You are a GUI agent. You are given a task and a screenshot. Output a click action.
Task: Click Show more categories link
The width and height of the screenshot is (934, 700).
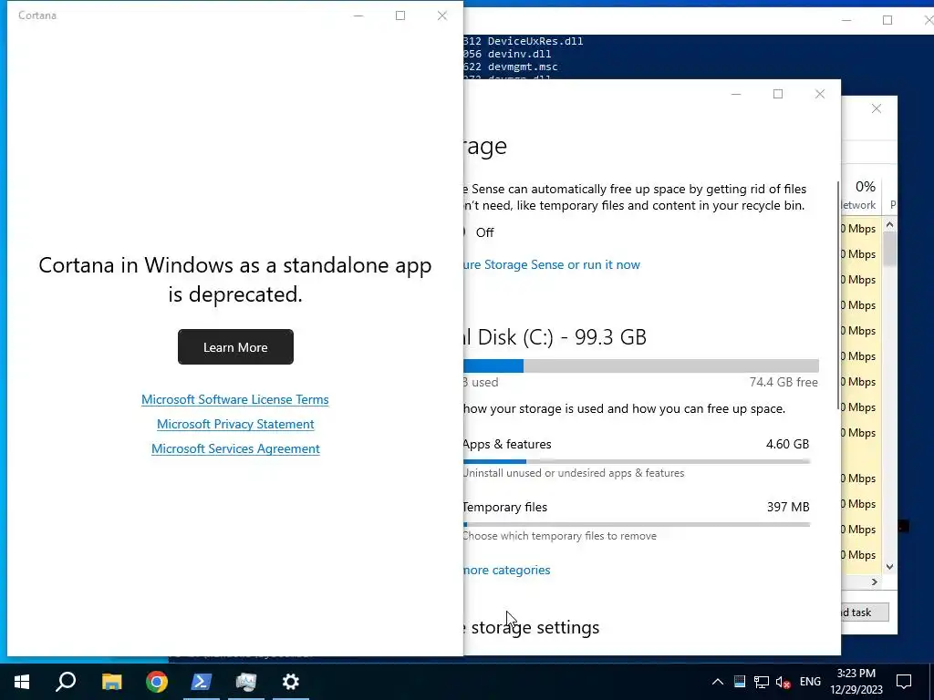507,571
